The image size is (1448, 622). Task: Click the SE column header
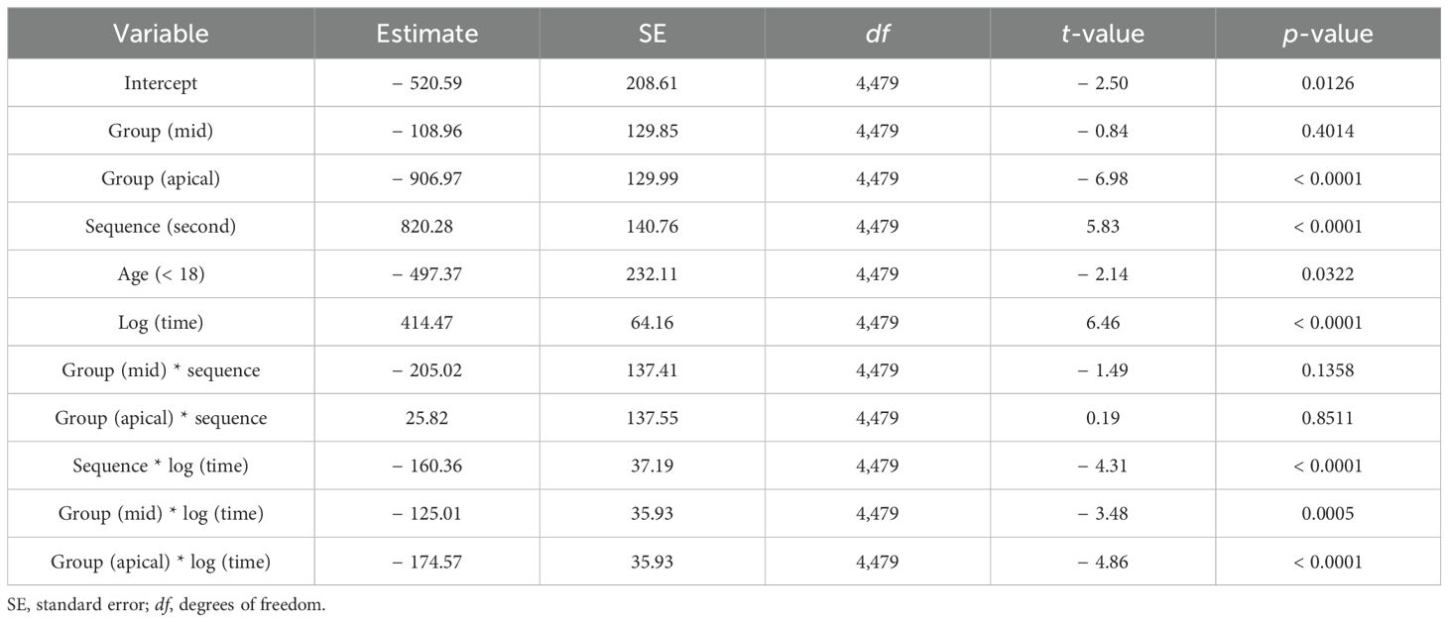coord(652,34)
